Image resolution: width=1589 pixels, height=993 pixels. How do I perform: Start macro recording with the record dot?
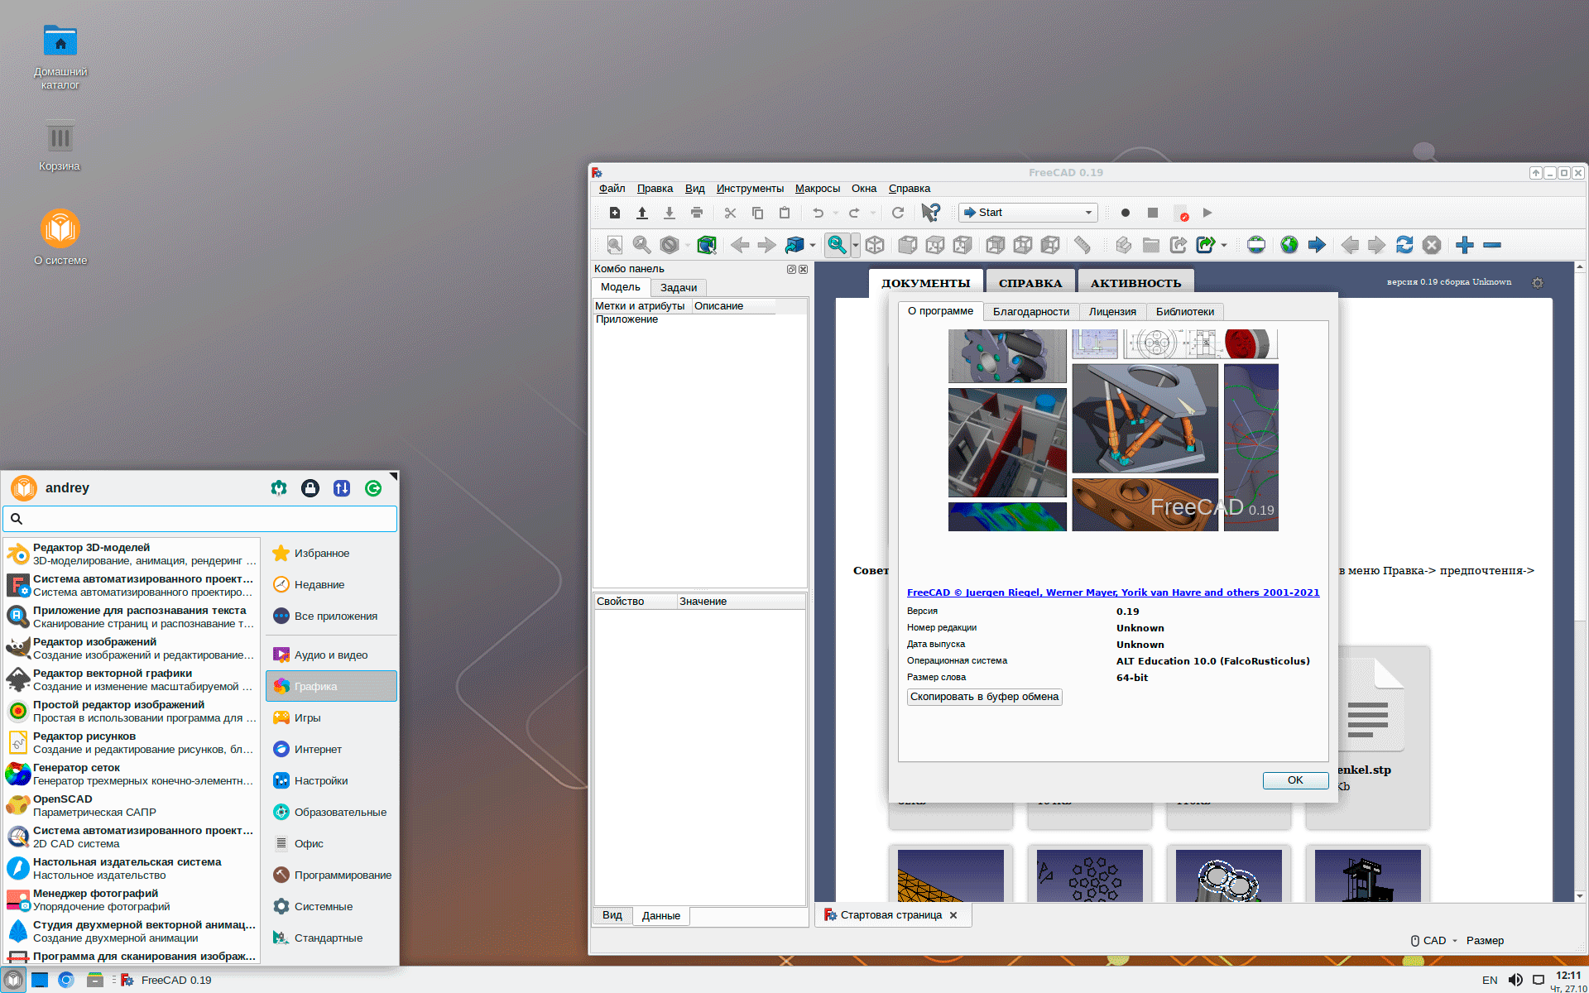pos(1125,213)
